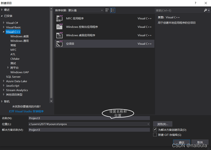This screenshot has height=150, width=211.
Task: Collapse the 已安装 tree node
Action: pyautogui.click(x=2, y=16)
